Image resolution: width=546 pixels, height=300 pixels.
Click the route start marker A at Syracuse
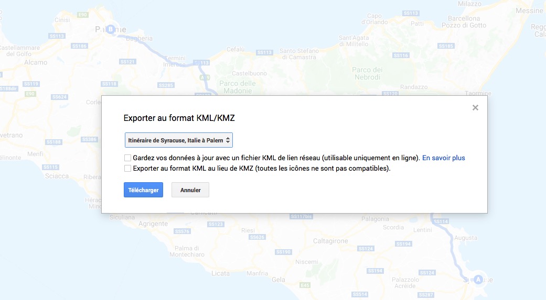tap(478, 280)
